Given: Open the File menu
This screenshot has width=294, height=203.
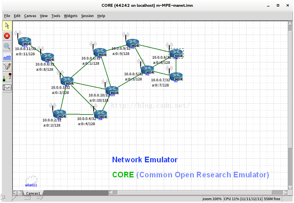Looking at the screenshot, I should pos(7,16).
